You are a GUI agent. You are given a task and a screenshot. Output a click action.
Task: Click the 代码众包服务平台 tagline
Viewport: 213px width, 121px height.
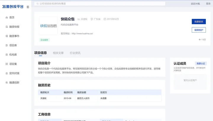(x=70, y=25)
